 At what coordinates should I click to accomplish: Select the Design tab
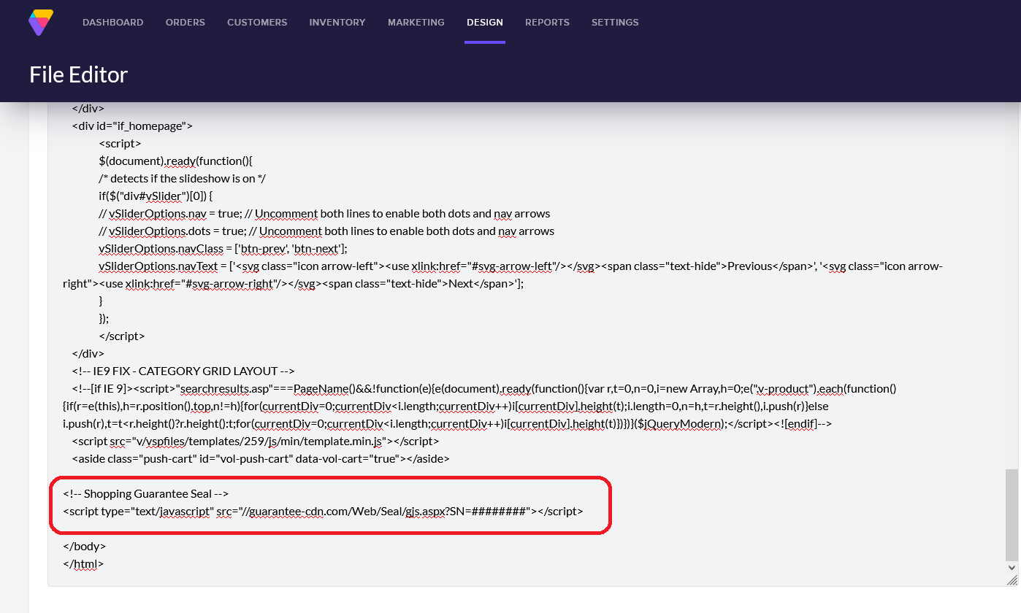click(485, 23)
